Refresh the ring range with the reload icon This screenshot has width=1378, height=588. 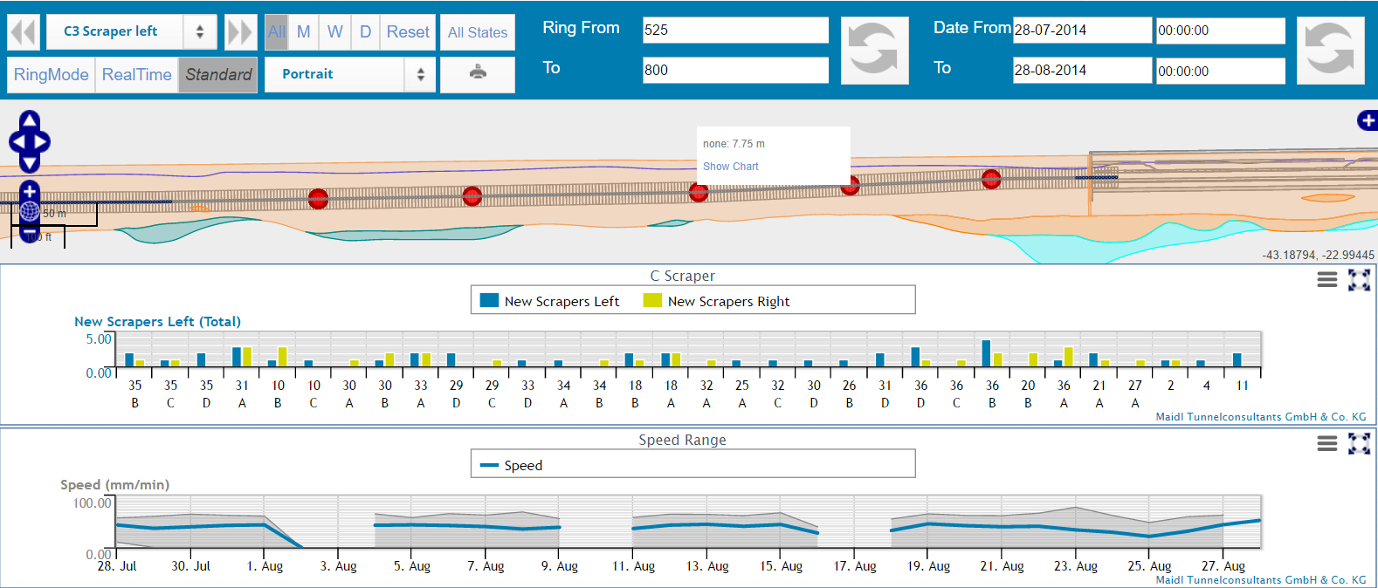[874, 51]
